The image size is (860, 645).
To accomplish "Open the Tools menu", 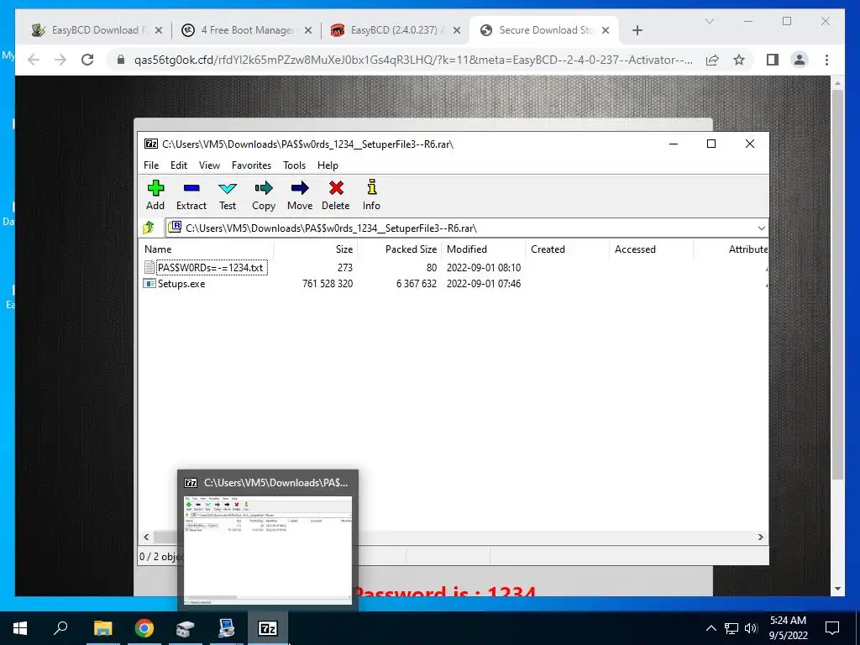I will [294, 165].
